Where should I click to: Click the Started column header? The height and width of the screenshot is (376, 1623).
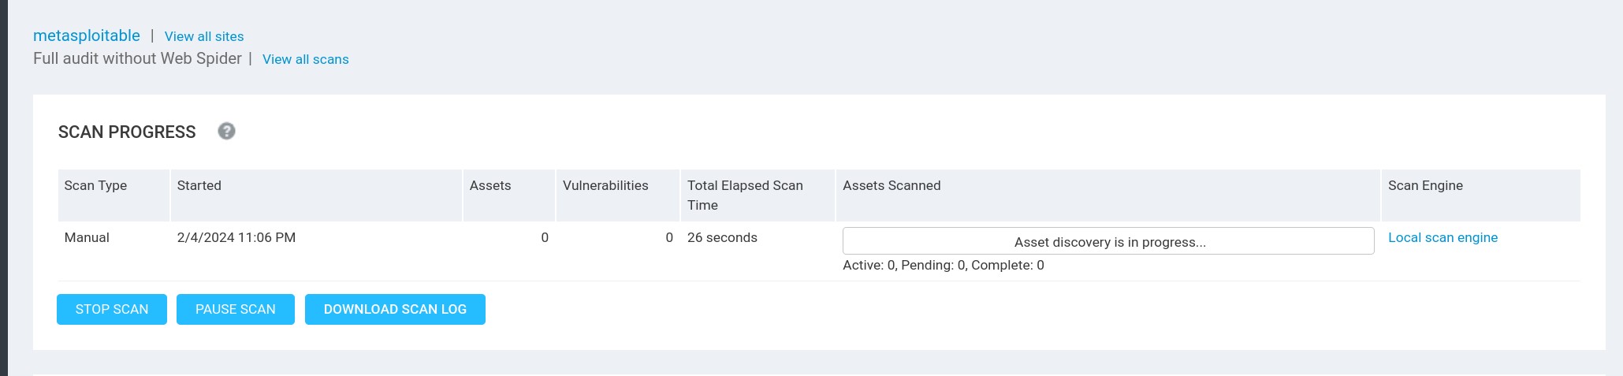click(199, 185)
